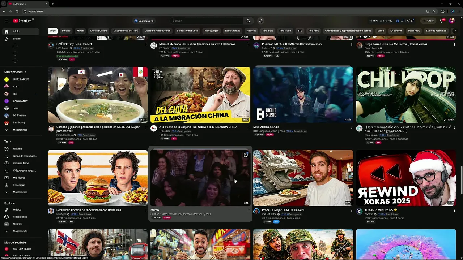Image resolution: width=463 pixels, height=260 pixels.
Task: Open options for Mi mix card
Action: pyautogui.click(x=249, y=210)
